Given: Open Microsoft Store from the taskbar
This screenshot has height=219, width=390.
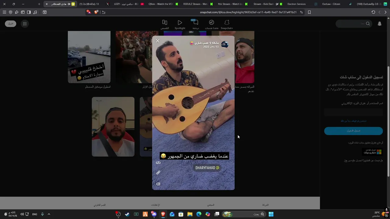Looking at the screenshot, I should click(181, 214).
